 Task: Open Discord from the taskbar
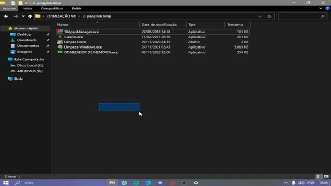coord(160,183)
